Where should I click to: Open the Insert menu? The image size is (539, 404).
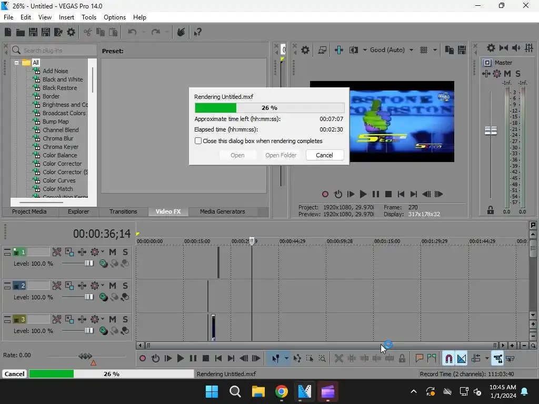[66, 17]
